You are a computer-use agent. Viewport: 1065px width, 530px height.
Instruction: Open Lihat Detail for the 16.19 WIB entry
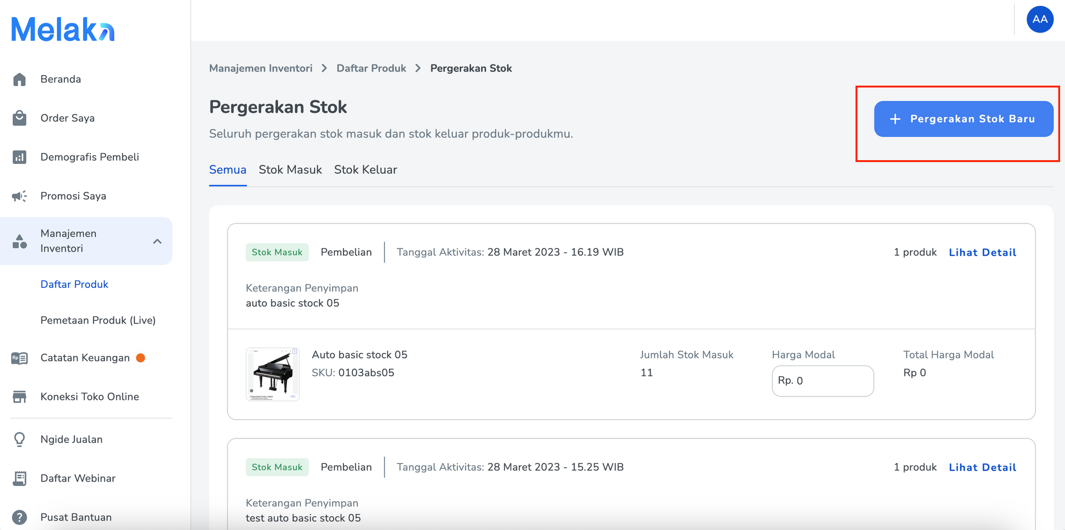coord(982,252)
